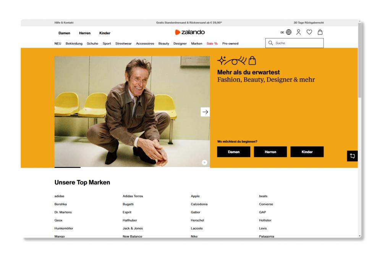Click the black Damen button
This screenshot has width=382, height=257.
[x=234, y=152]
